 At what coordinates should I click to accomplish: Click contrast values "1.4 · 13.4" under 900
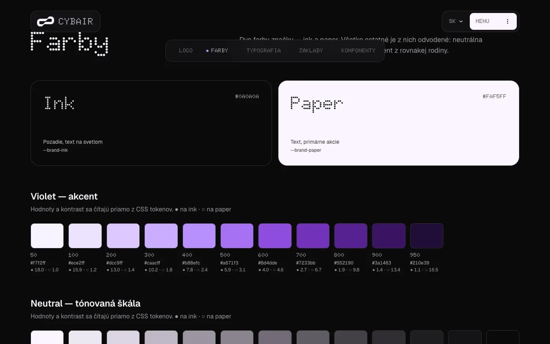(386, 270)
